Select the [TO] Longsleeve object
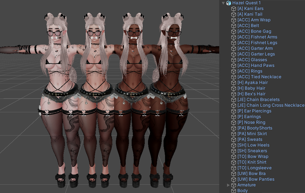The height and width of the screenshot is (193, 305). [254, 168]
